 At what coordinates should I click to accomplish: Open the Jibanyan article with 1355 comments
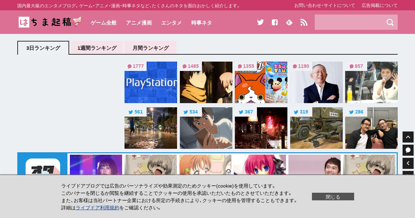261,82
